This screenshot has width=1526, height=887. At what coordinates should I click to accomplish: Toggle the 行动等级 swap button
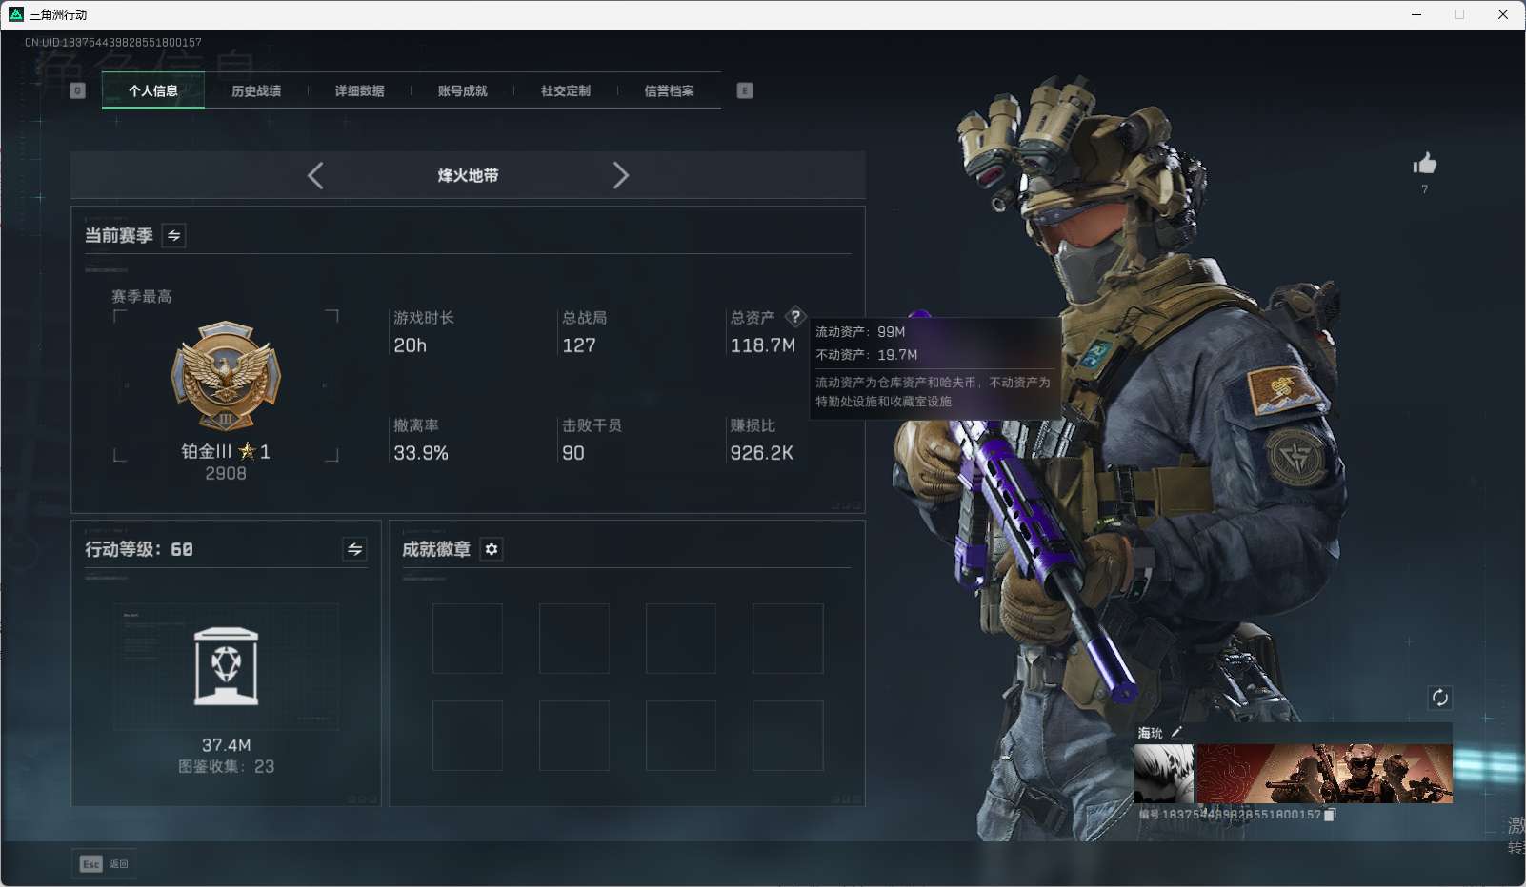[354, 549]
